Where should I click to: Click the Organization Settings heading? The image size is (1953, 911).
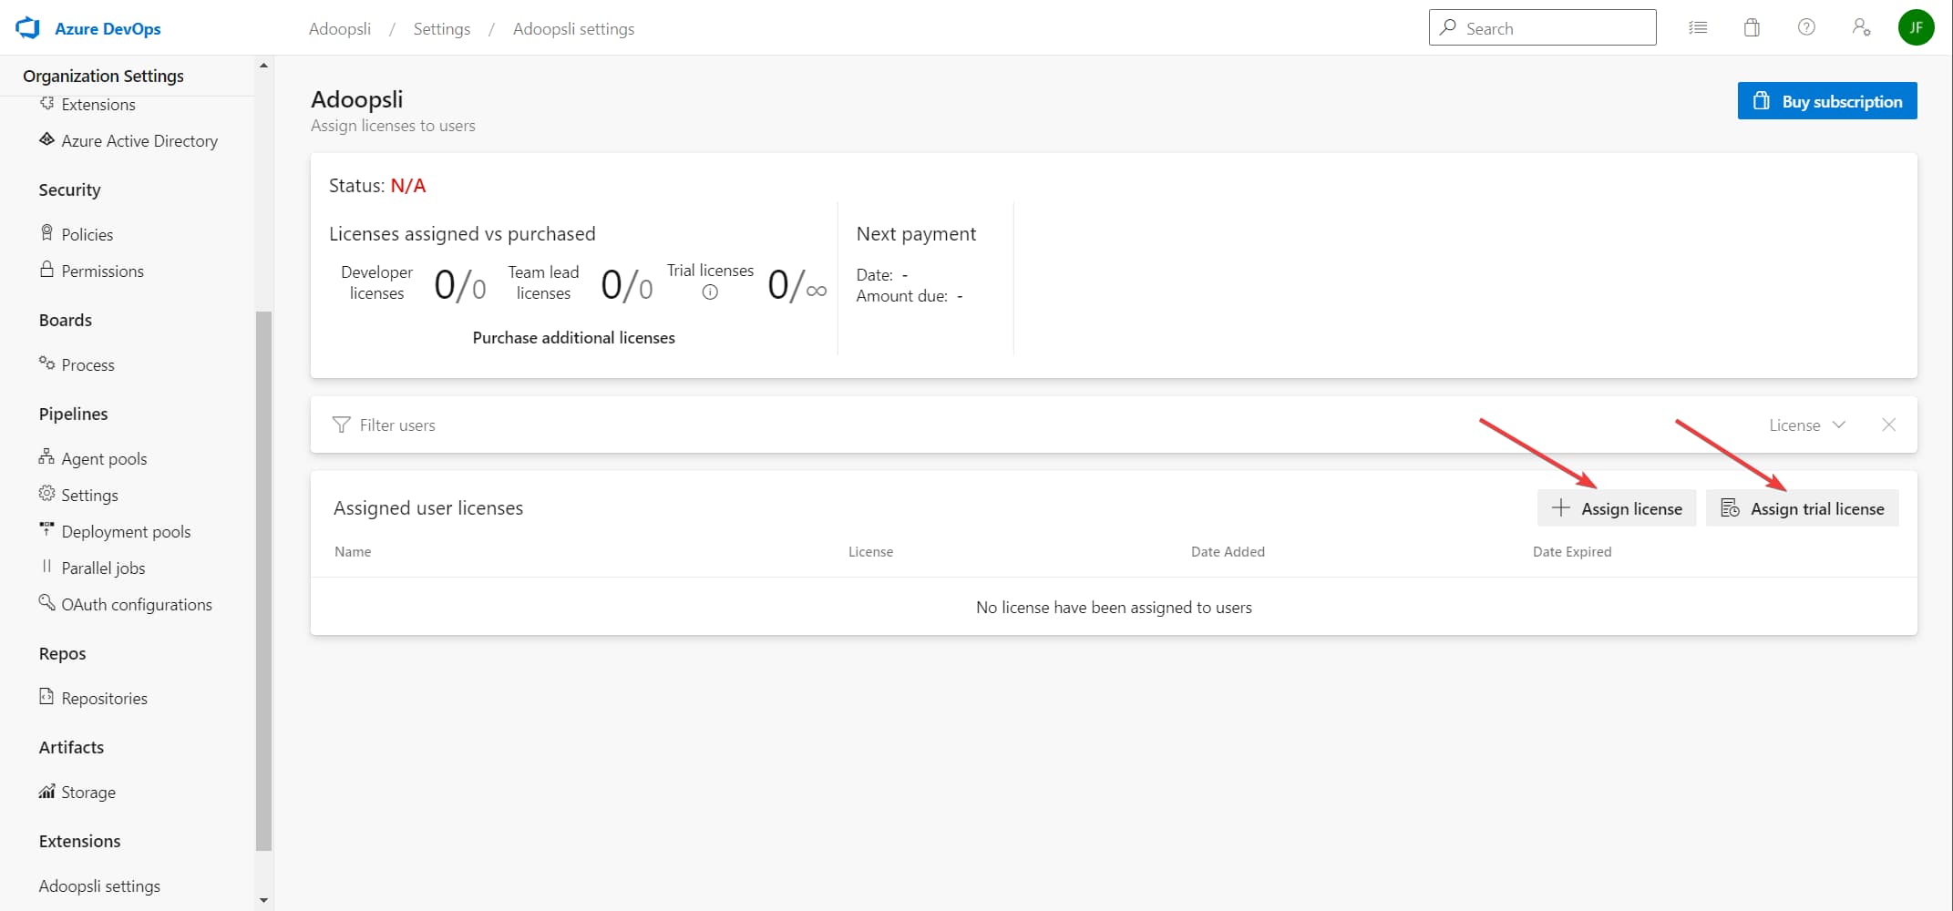103,76
